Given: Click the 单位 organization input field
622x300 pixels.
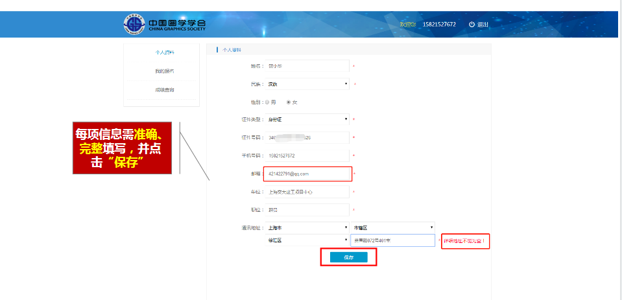Looking at the screenshot, I should 307,192.
